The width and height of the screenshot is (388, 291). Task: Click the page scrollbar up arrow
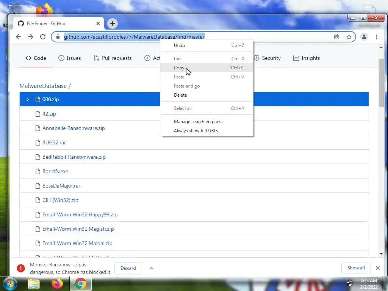[381, 47]
